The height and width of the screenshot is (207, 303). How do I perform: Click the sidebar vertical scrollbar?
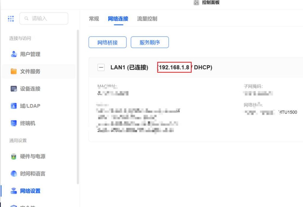click(78, 107)
